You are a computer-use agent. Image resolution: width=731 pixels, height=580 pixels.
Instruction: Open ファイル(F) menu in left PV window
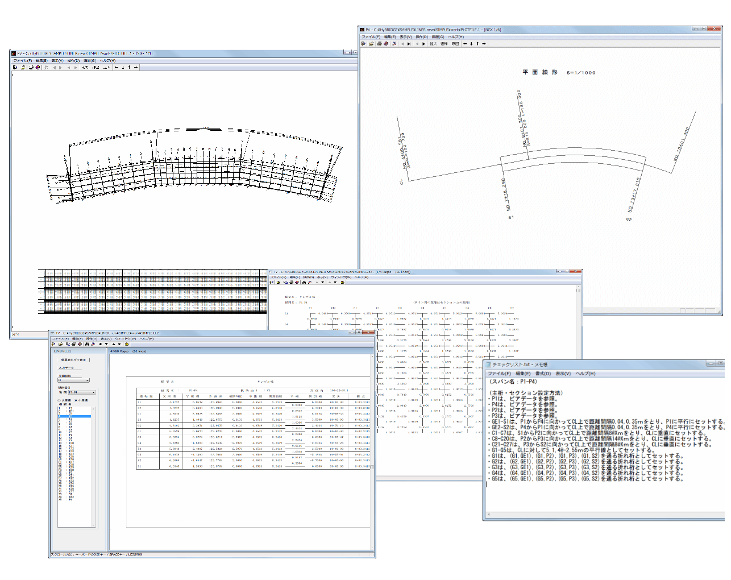tap(23, 60)
